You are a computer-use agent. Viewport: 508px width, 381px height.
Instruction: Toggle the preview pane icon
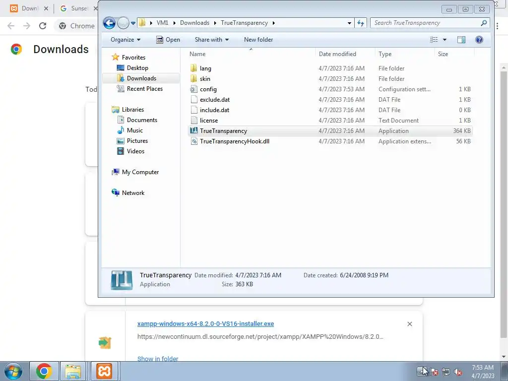click(x=461, y=40)
